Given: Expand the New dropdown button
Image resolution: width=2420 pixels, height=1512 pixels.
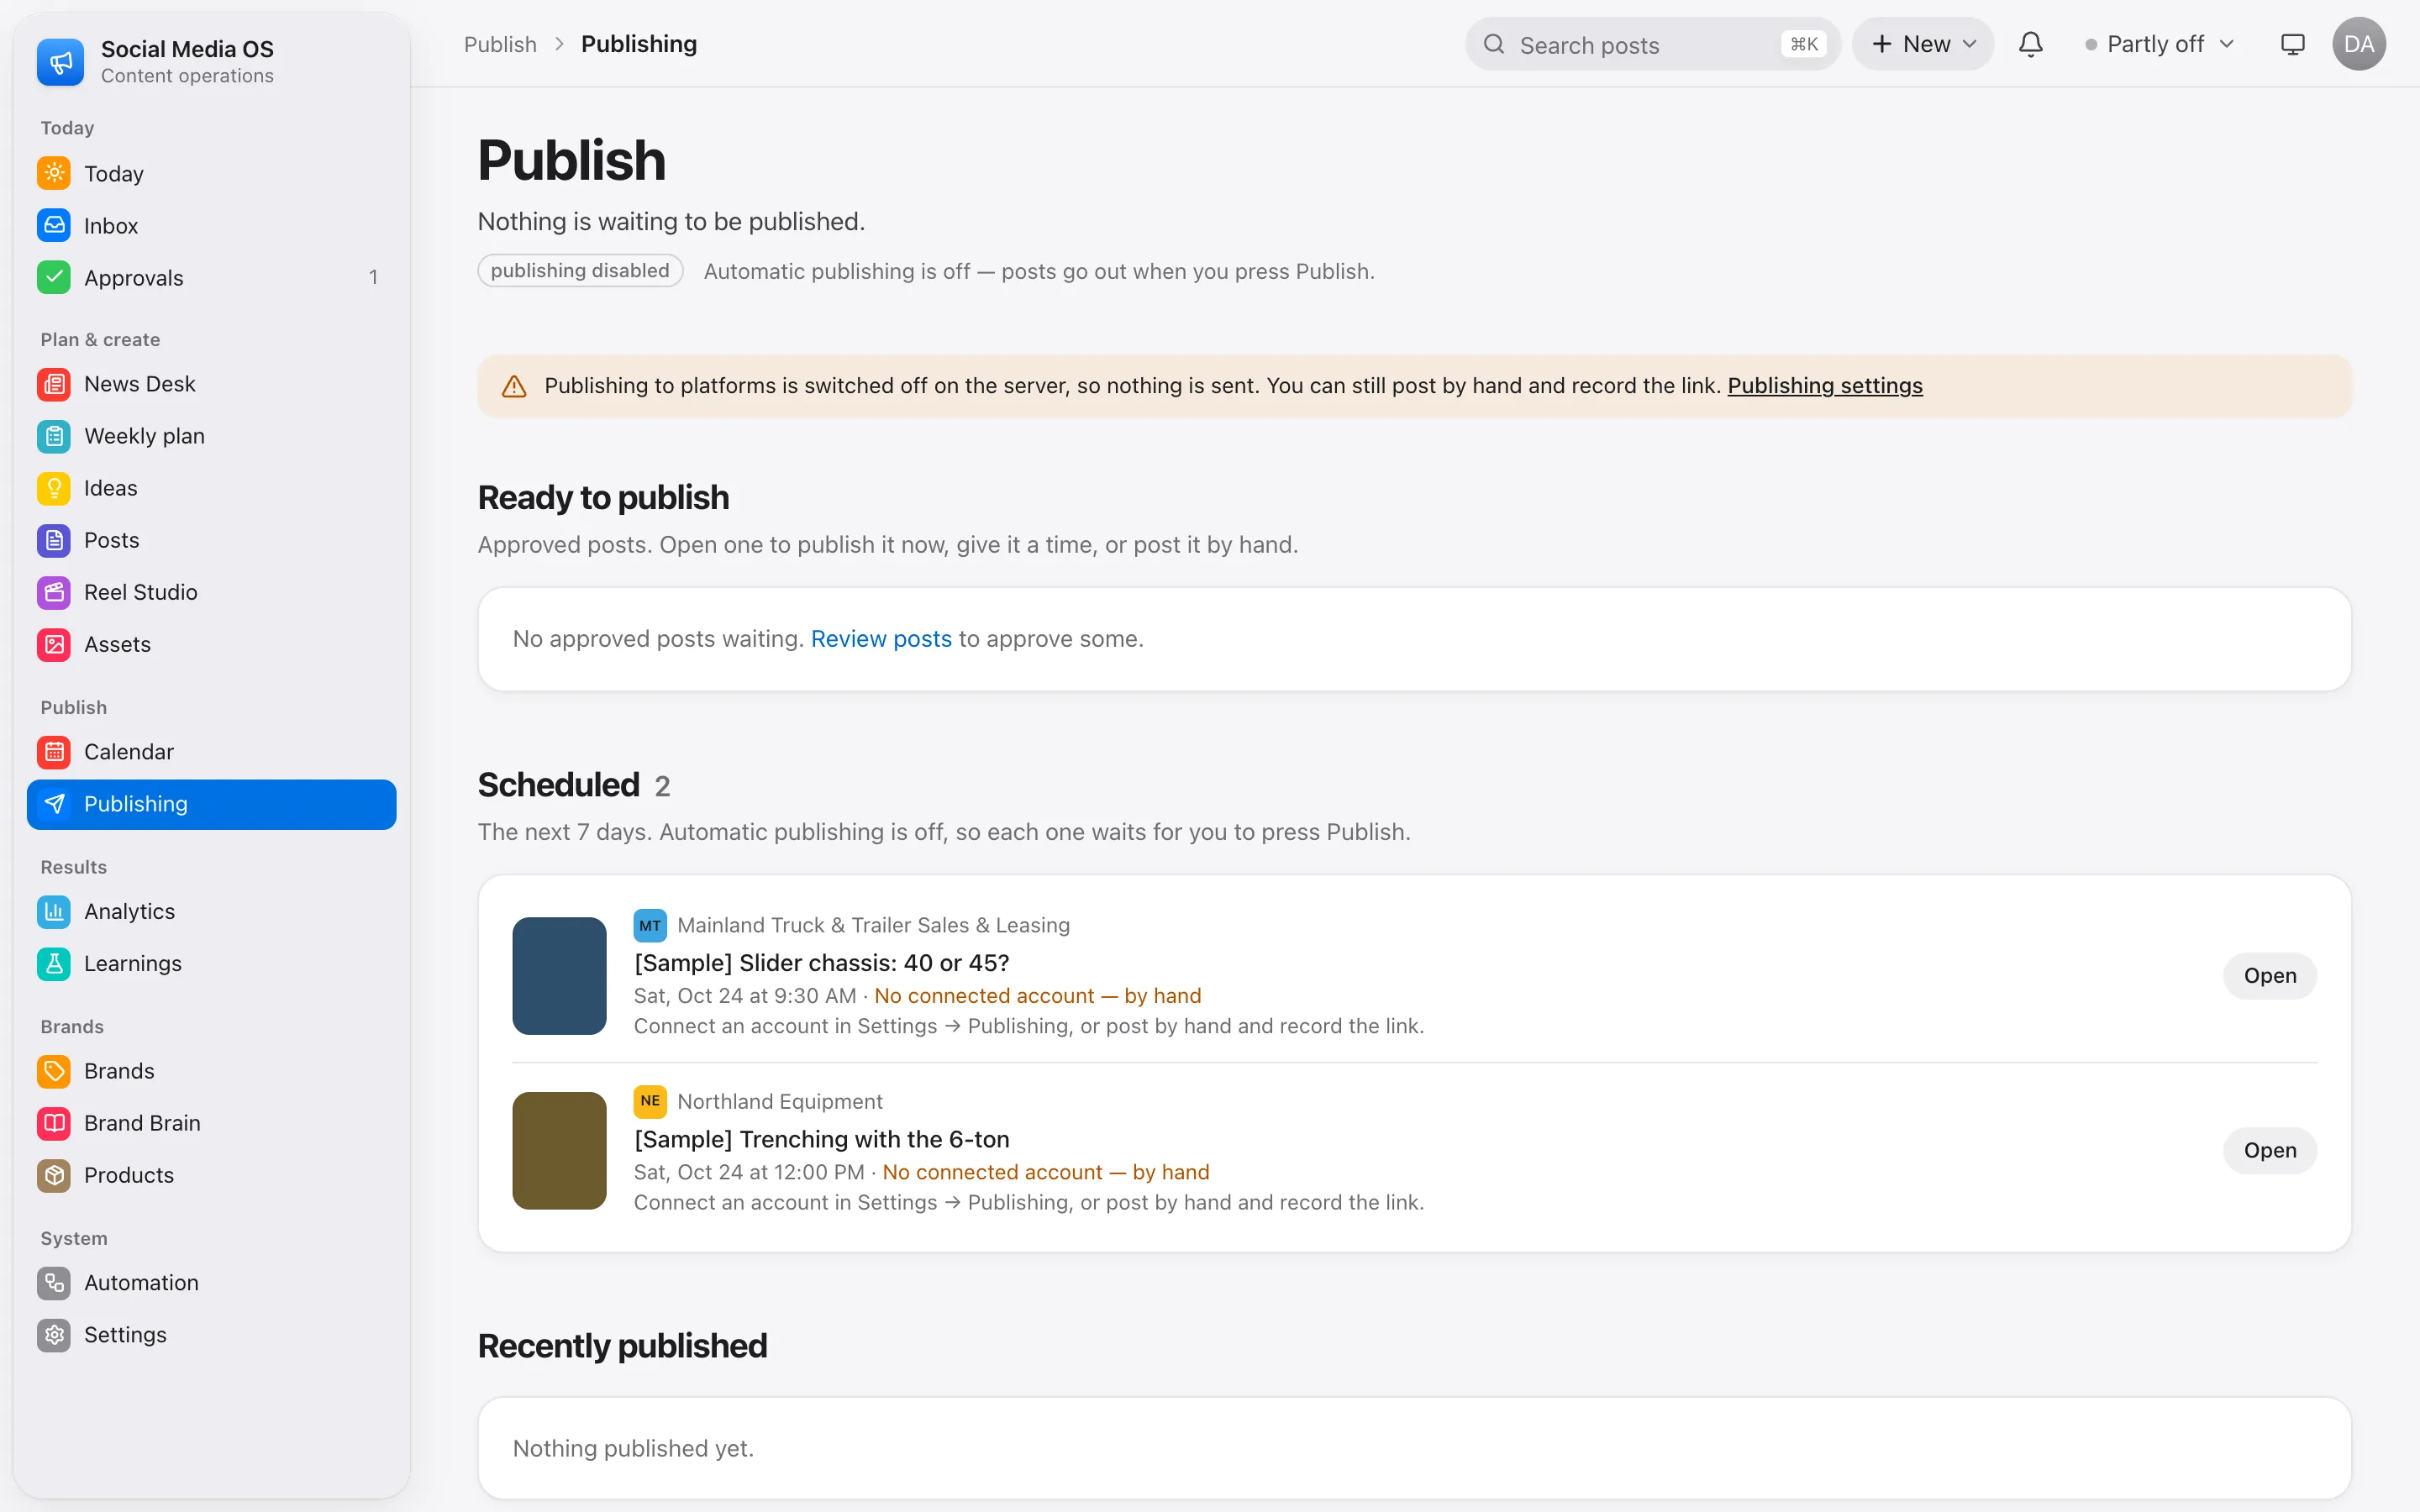Looking at the screenshot, I should (x=1923, y=44).
